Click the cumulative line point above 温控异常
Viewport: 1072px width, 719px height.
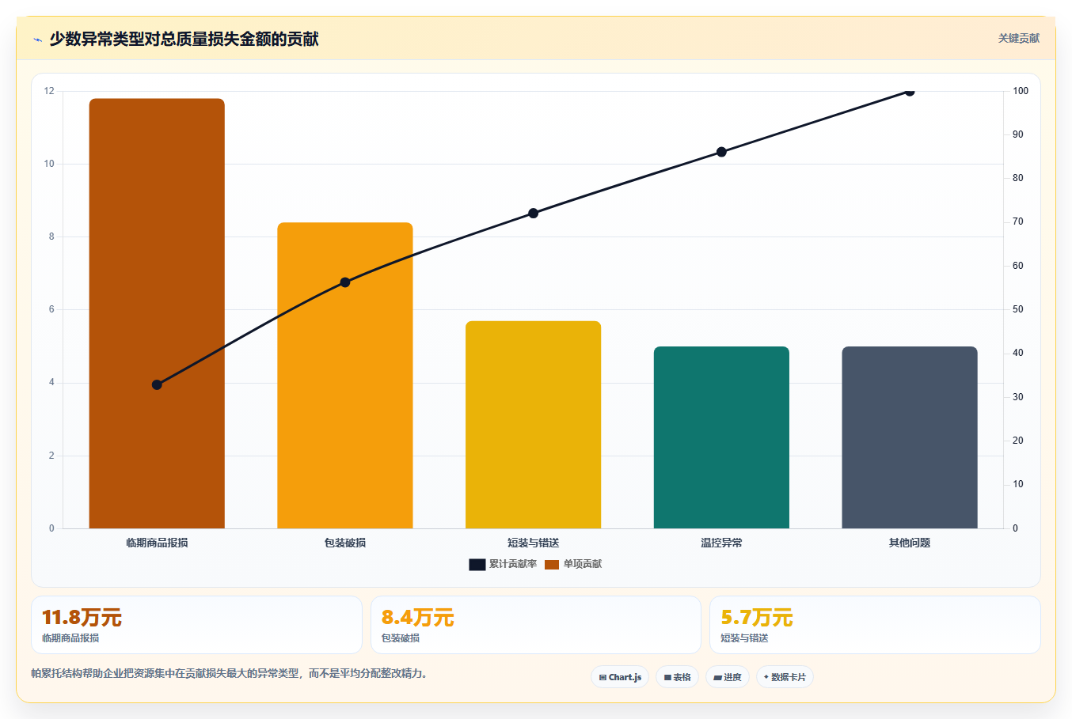(x=721, y=152)
